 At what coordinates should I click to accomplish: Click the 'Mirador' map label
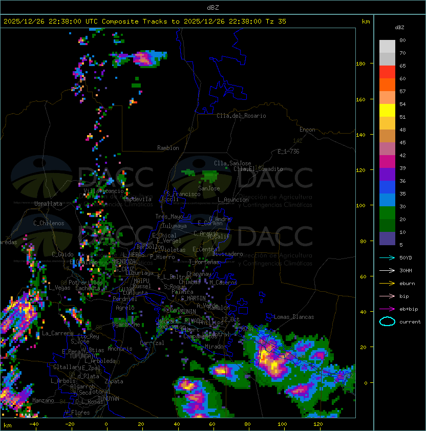(x=216, y=347)
